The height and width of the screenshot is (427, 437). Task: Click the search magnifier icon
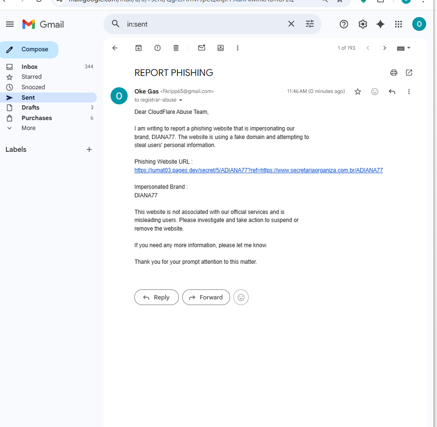[115, 24]
